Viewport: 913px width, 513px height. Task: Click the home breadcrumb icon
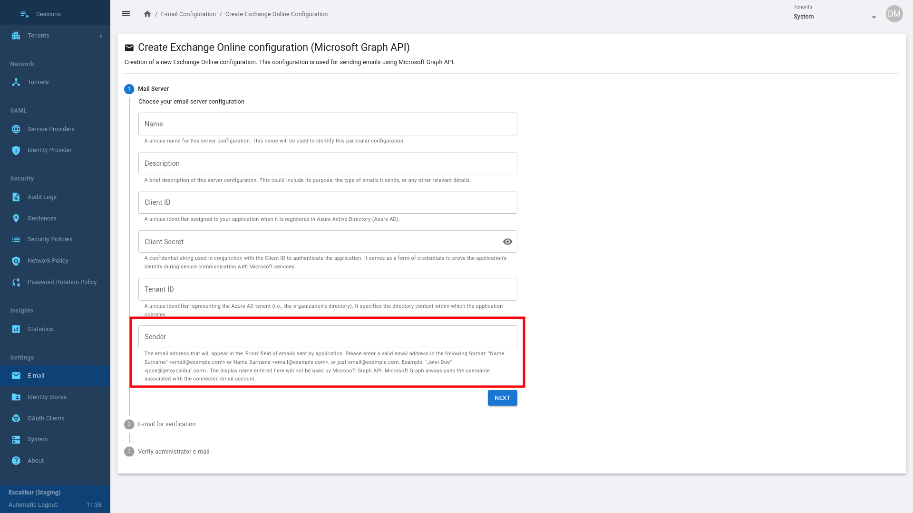pyautogui.click(x=147, y=14)
